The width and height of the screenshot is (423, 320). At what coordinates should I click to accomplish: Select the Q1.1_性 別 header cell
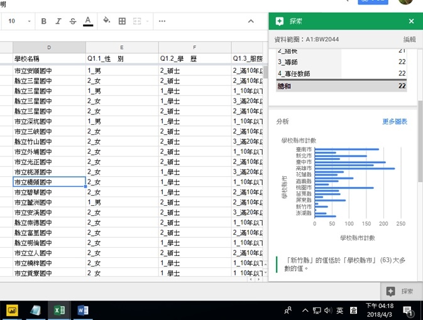(122, 58)
